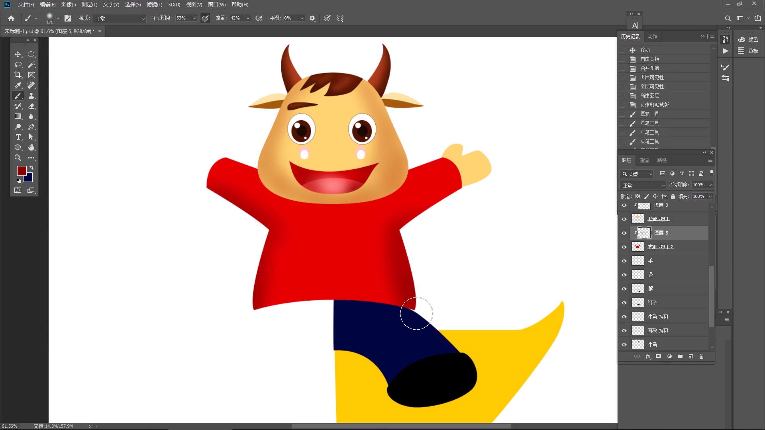Hide the 手 layer

pos(624,261)
